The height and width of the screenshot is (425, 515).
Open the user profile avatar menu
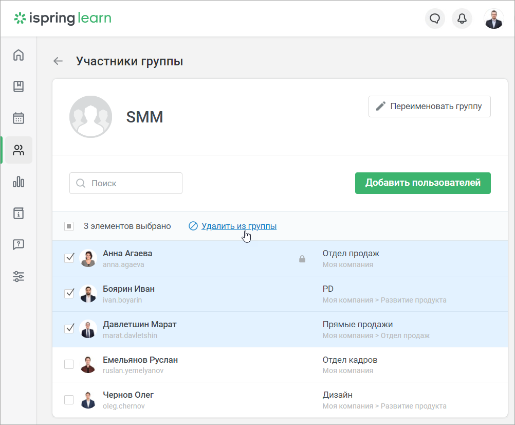coord(493,19)
